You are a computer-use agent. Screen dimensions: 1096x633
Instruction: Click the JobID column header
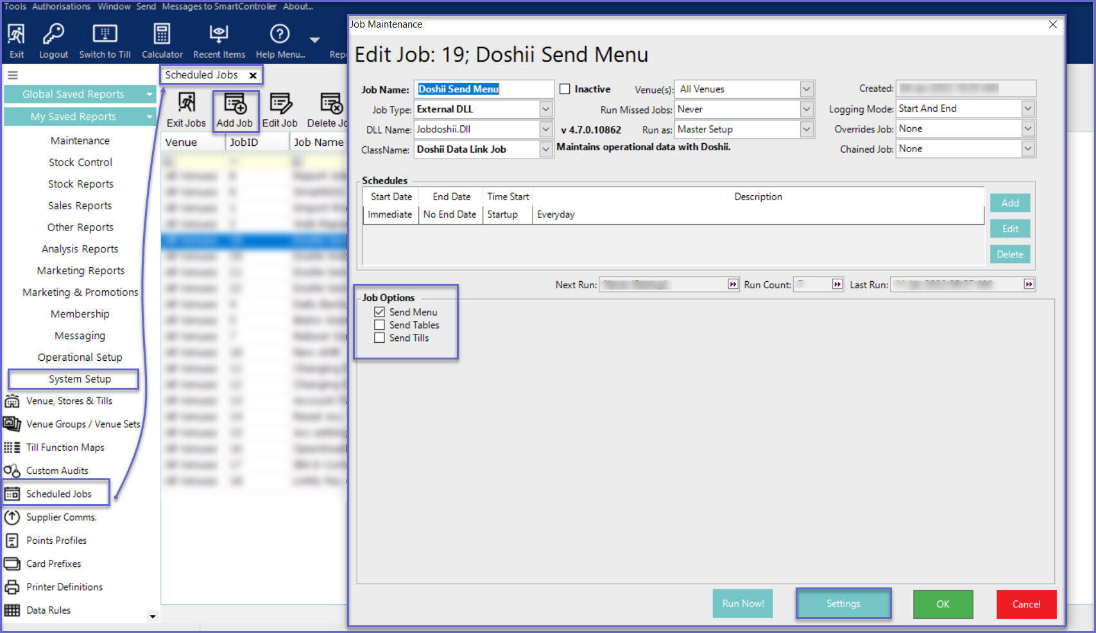(x=257, y=143)
